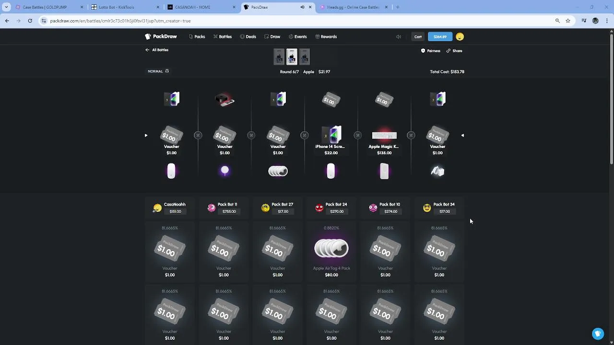Click the PackDraw logo

click(x=161, y=36)
